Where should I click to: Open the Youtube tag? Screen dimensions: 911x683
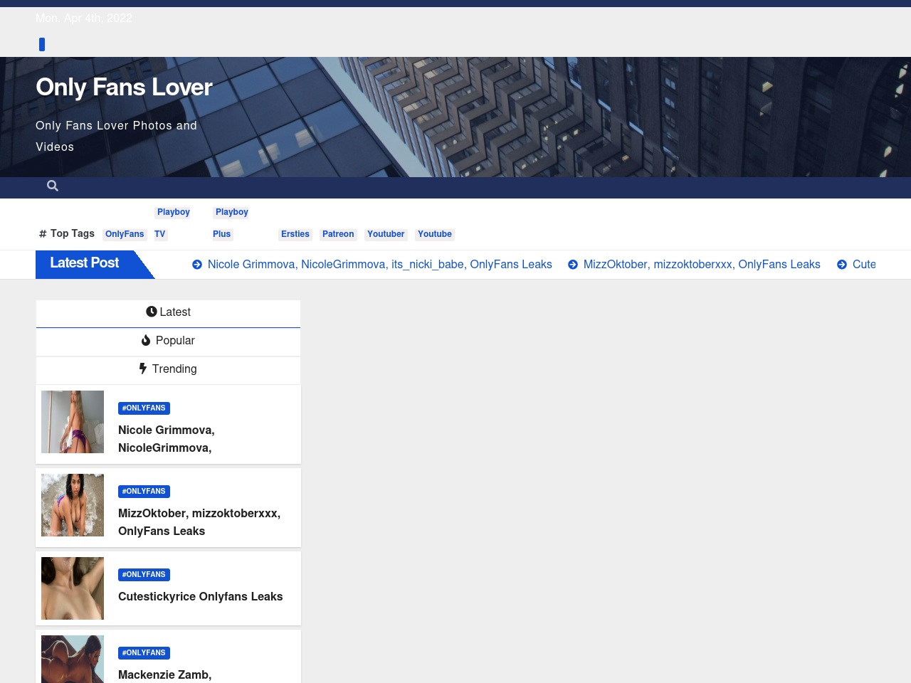point(435,234)
